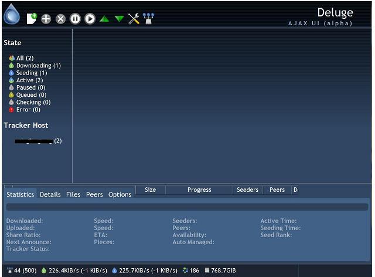
Task: Move torrent up in queue
Action: (104, 19)
